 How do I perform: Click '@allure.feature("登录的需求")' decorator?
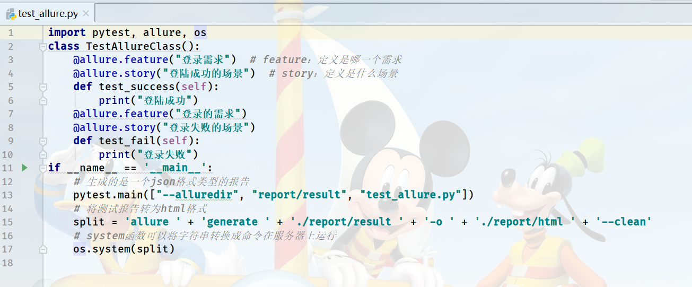click(161, 114)
